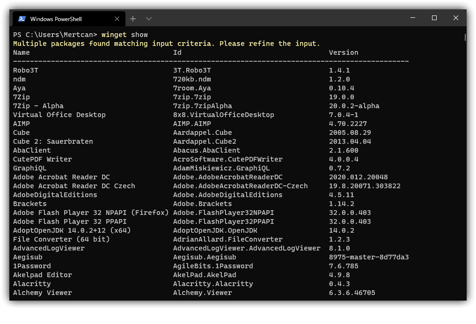
Task: Click 'Adobe.FlashPlayer32PPAPI' id
Action: click(223, 221)
